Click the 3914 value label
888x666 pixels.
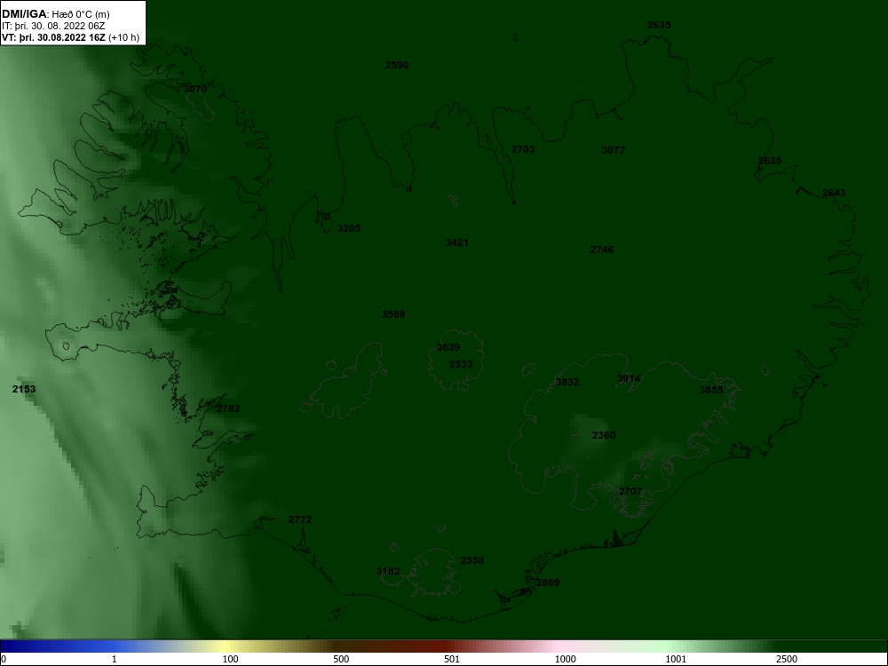pos(629,379)
